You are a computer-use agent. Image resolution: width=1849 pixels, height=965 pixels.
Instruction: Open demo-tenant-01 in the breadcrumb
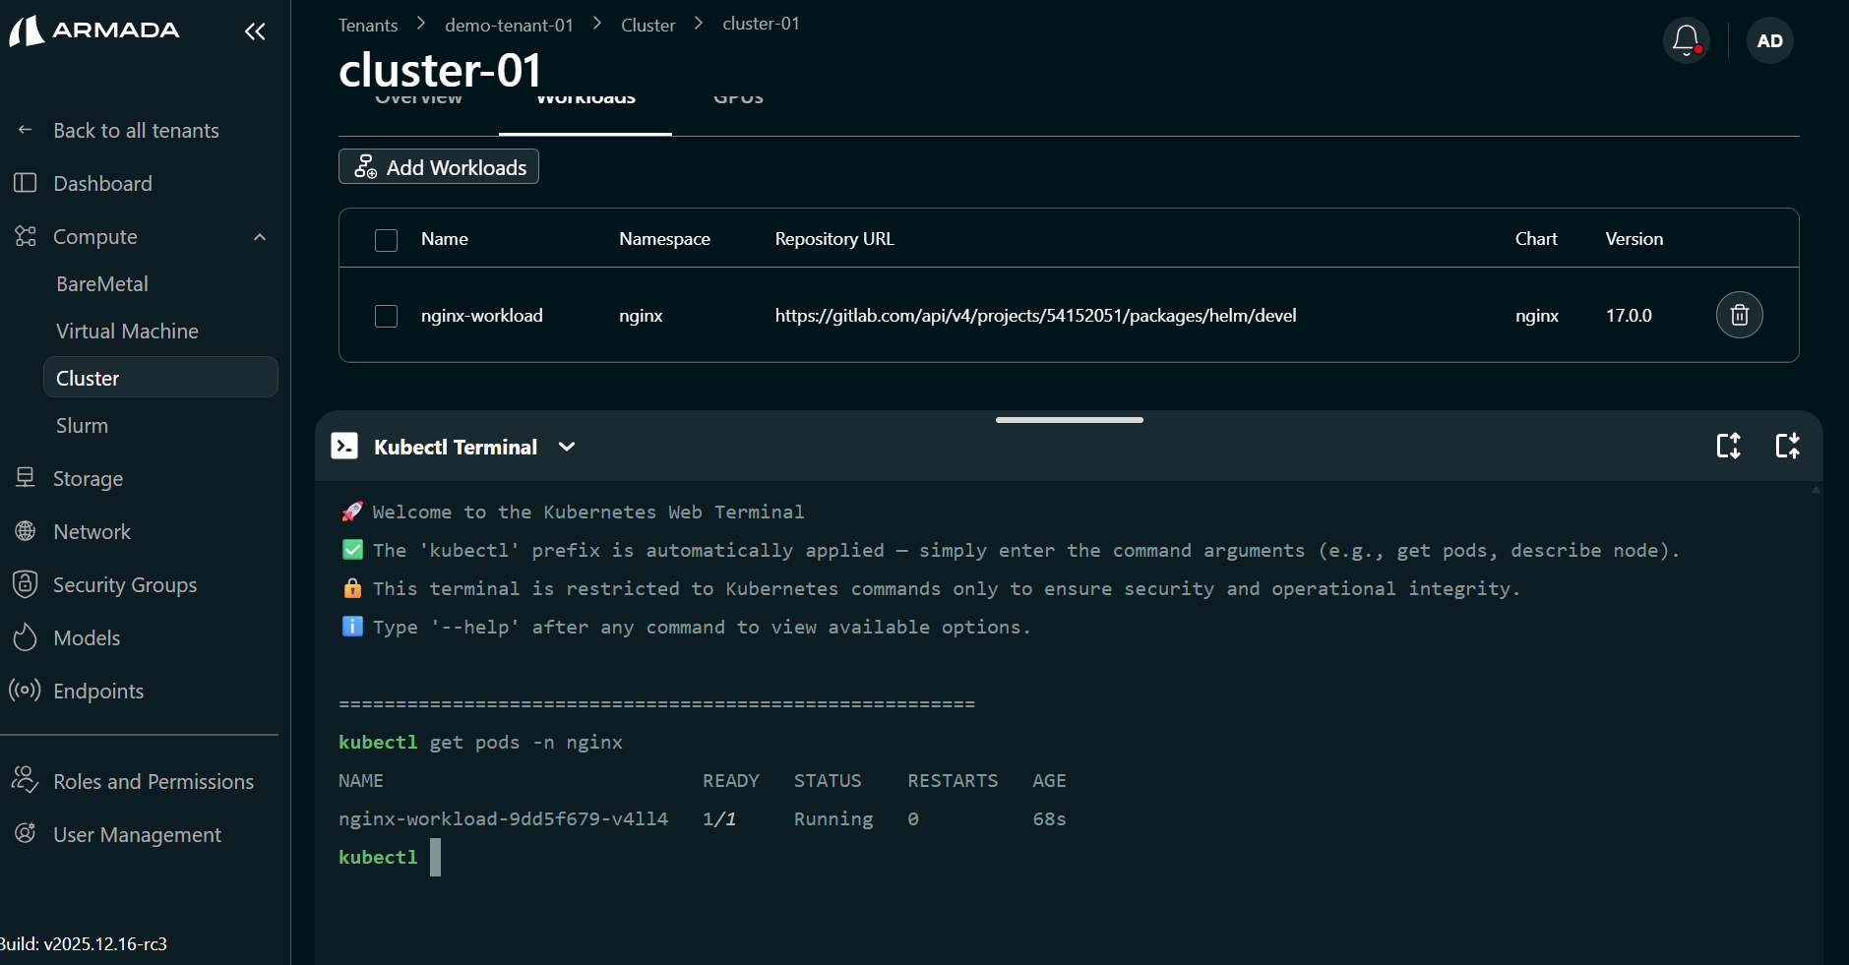(509, 25)
